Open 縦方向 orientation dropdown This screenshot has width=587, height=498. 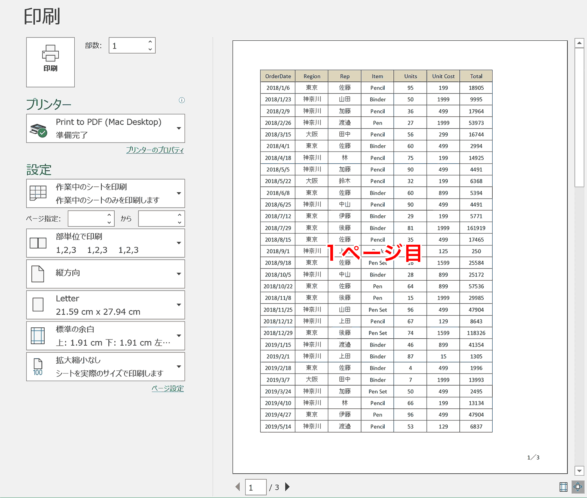106,274
